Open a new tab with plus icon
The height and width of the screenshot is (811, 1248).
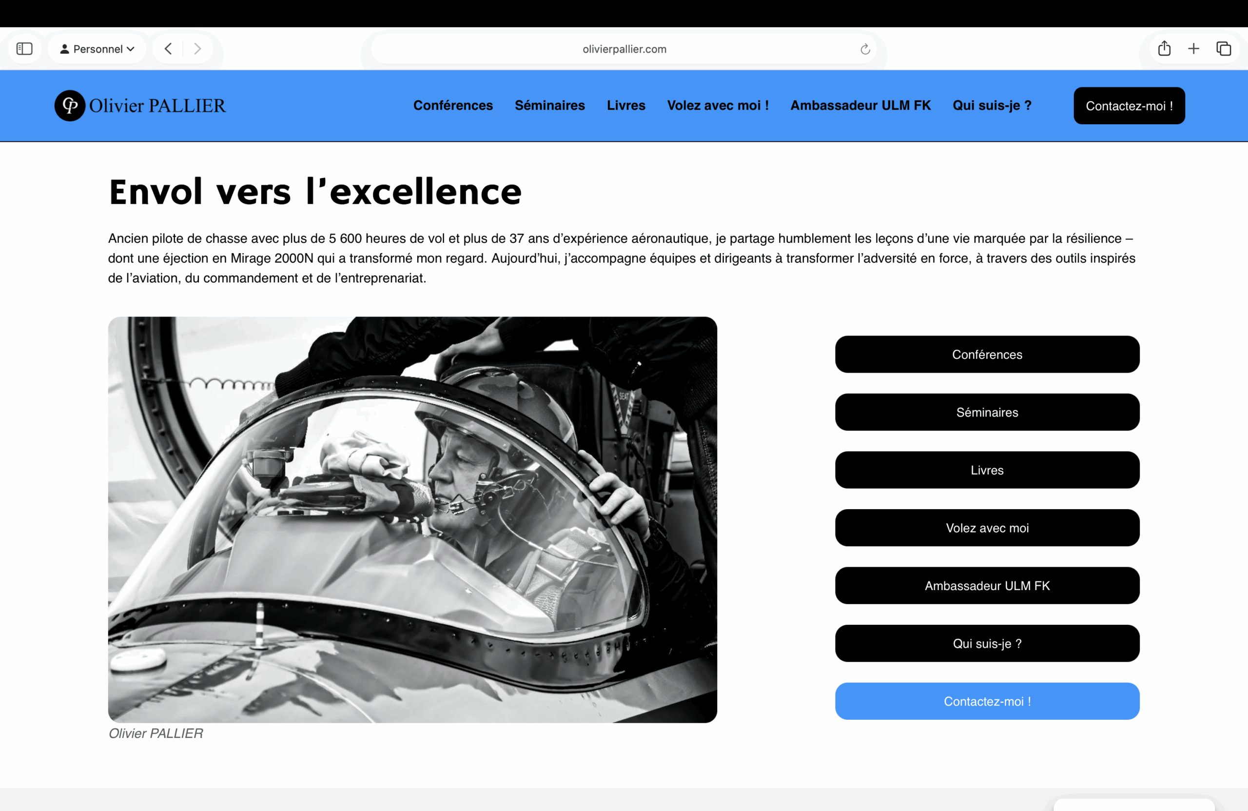pos(1193,49)
